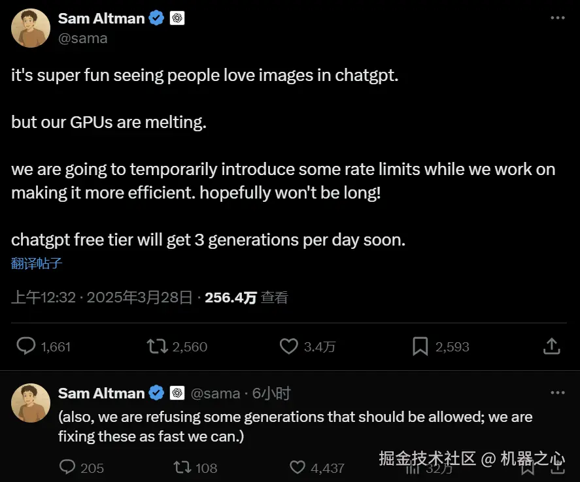Open Sam Altman's avatar on the main tweet
Viewport: 580px width, 482px height.
pos(31,28)
